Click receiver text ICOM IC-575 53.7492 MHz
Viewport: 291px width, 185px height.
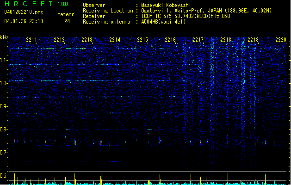186,16
